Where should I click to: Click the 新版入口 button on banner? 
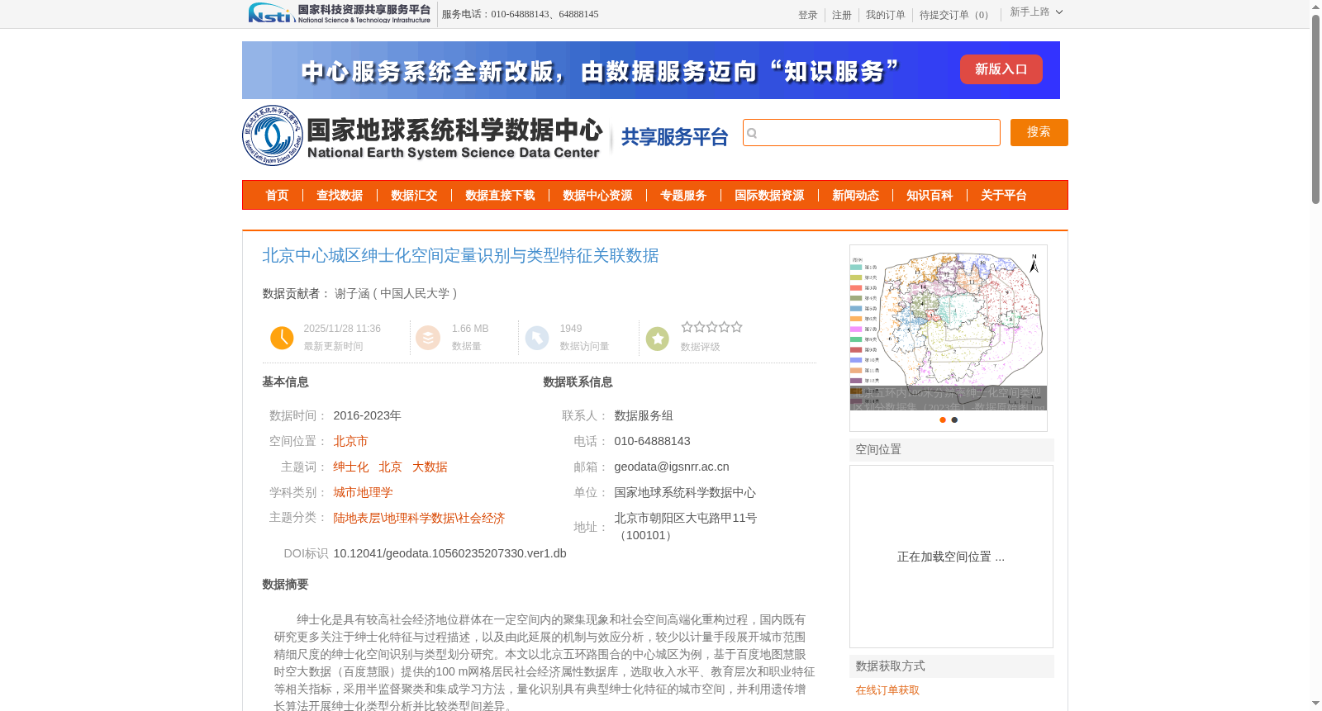[x=1001, y=69]
